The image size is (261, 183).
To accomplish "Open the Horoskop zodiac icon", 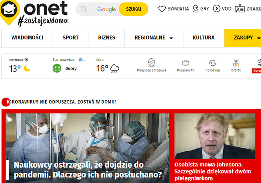I will click(213, 63).
